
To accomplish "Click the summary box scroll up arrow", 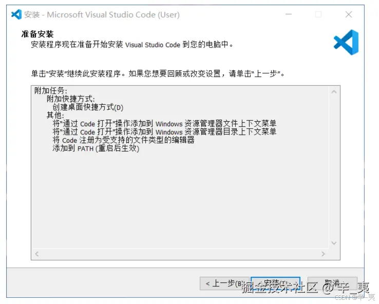I will [334, 92].
